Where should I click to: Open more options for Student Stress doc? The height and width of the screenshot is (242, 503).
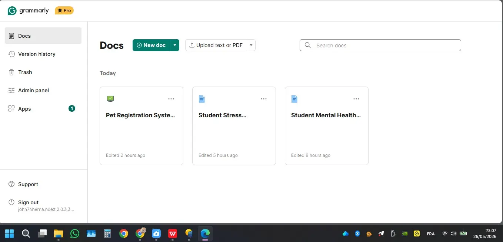(x=264, y=99)
